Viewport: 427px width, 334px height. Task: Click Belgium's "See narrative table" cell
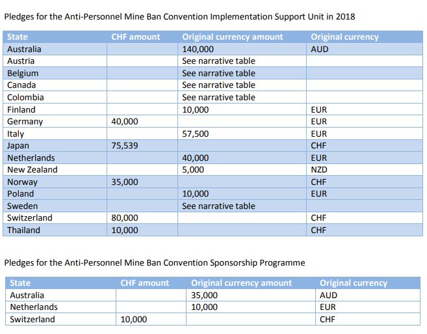click(218, 73)
